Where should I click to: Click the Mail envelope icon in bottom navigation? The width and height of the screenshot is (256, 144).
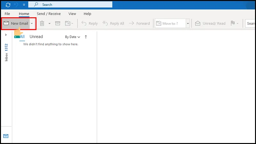(x=6, y=136)
